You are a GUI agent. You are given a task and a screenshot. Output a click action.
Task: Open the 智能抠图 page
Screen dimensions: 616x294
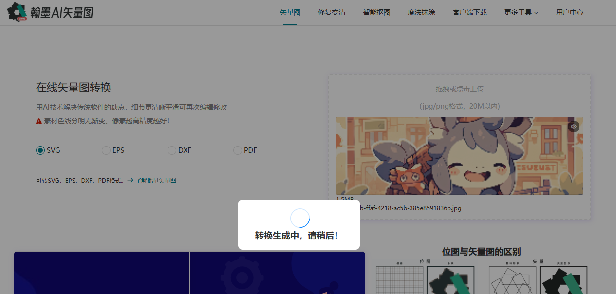coord(376,12)
